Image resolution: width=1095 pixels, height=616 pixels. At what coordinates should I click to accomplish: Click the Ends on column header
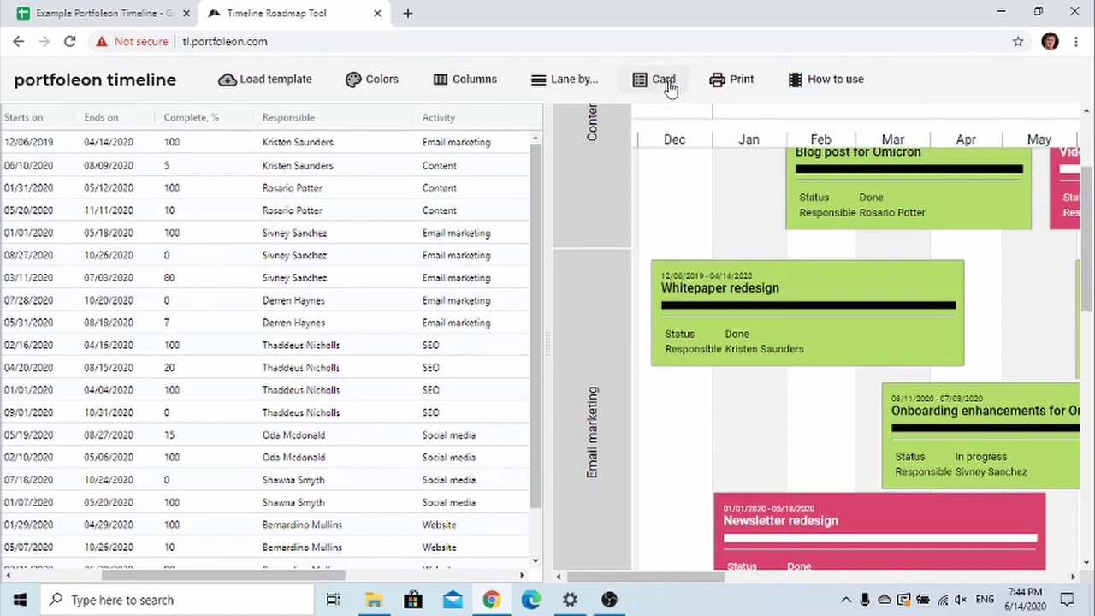101,117
